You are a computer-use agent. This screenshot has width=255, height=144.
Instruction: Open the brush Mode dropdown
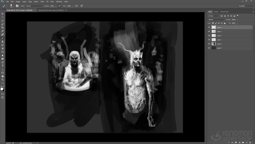coord(34,6)
